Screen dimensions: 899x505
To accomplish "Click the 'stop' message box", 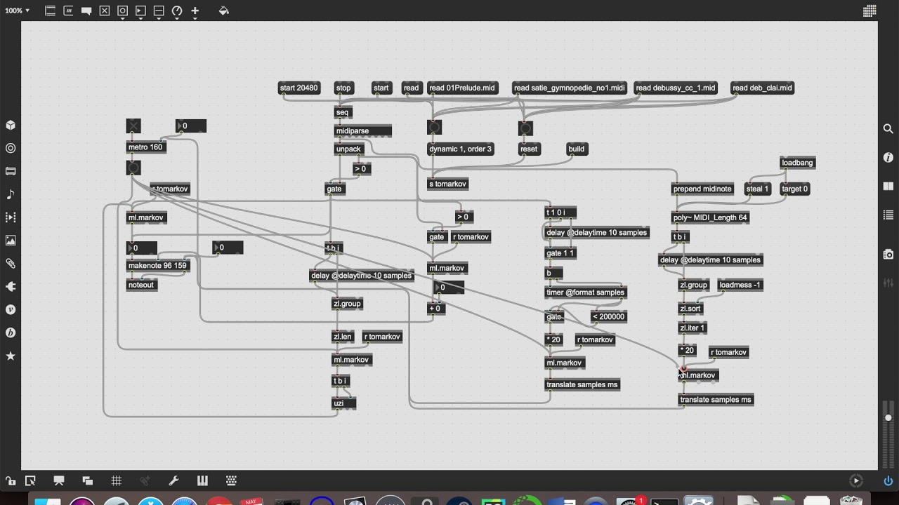I will [x=343, y=88].
